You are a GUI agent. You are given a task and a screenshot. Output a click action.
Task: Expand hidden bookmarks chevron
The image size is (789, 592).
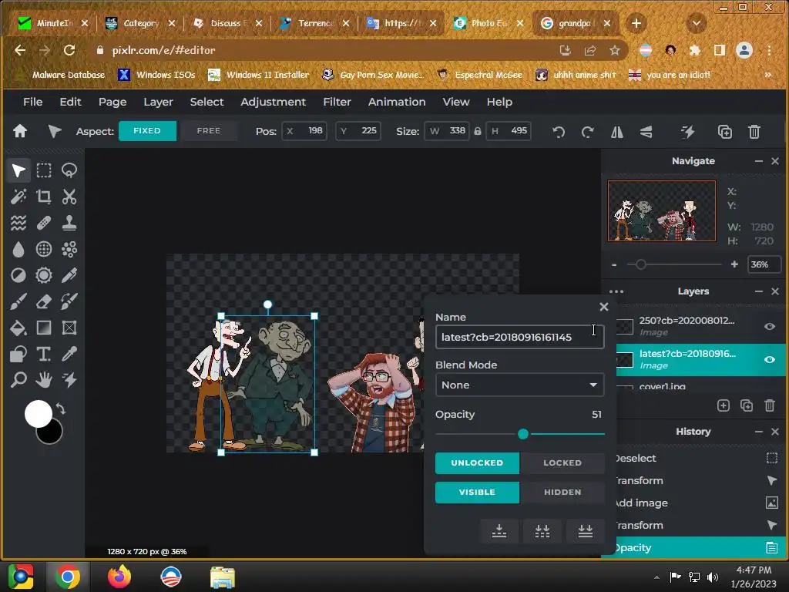click(768, 75)
